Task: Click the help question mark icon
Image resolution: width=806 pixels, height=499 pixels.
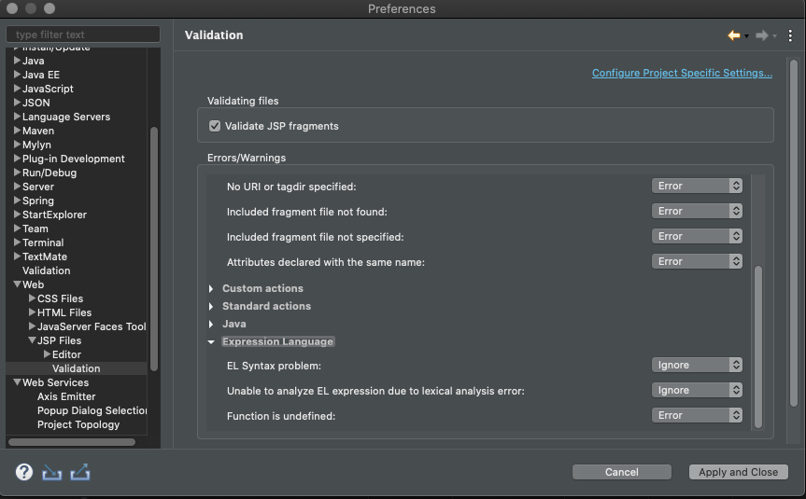Action: pos(24,472)
